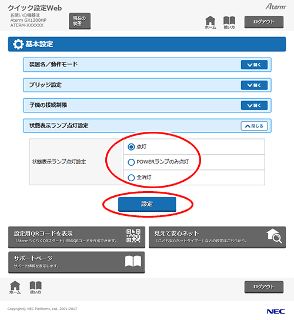This screenshot has width=294, height=320.
Task: Open the 現在の状態 button
Action: pos(79,21)
